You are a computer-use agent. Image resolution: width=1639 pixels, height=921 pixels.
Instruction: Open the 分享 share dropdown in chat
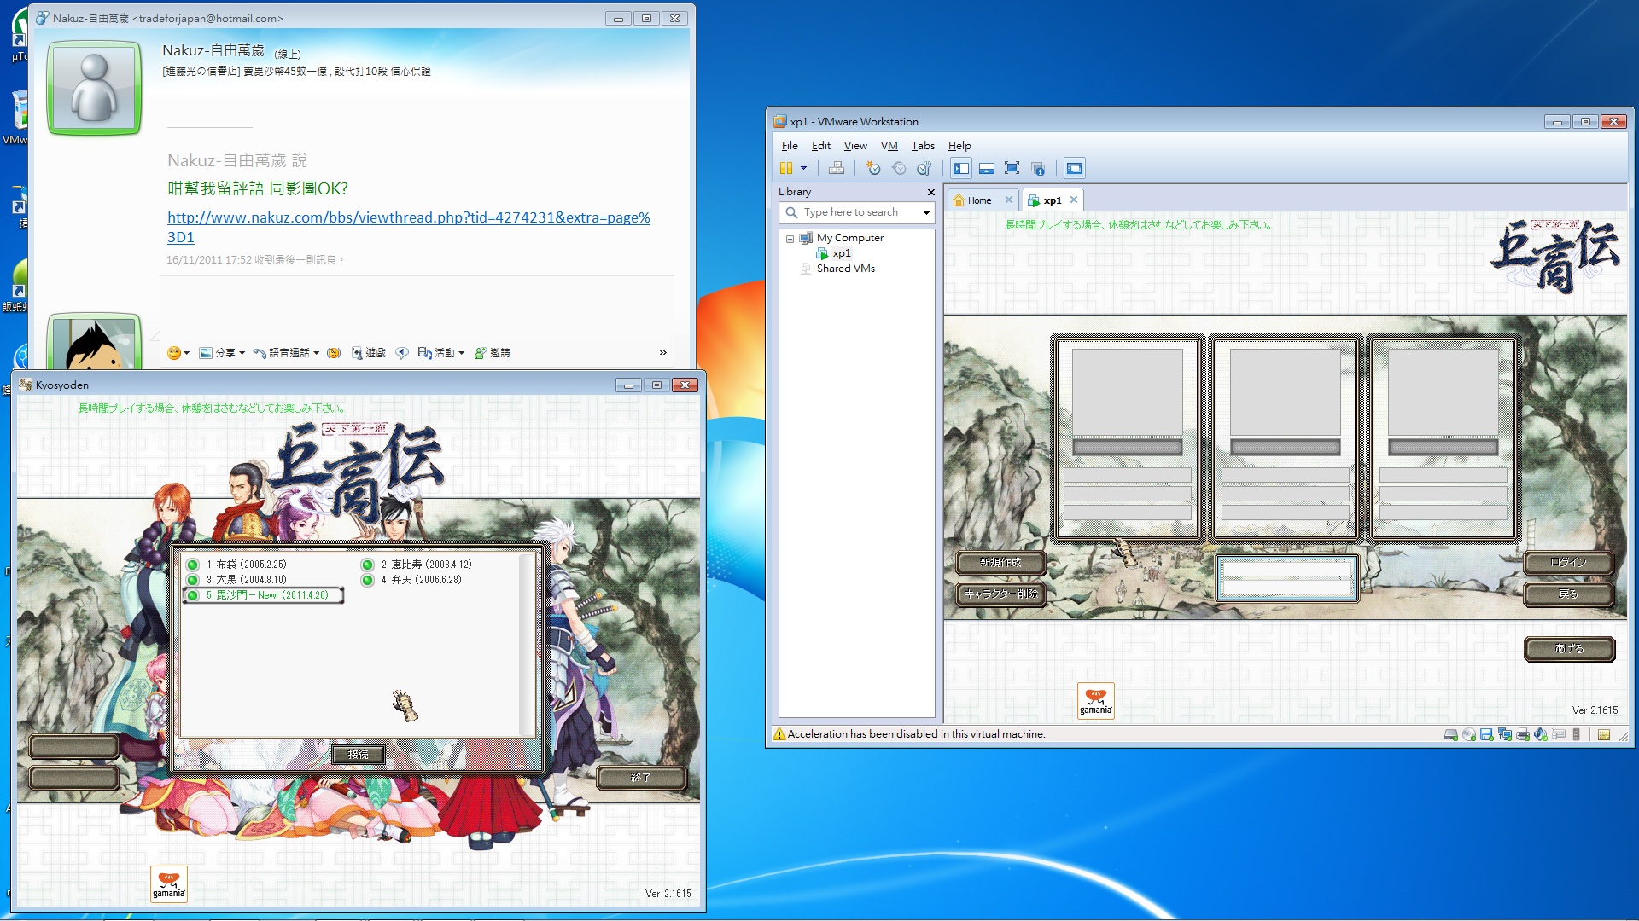coord(222,353)
